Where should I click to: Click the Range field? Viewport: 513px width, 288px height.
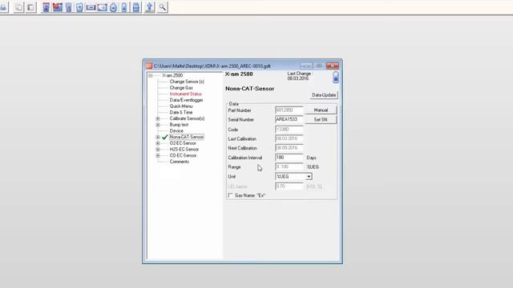click(289, 167)
